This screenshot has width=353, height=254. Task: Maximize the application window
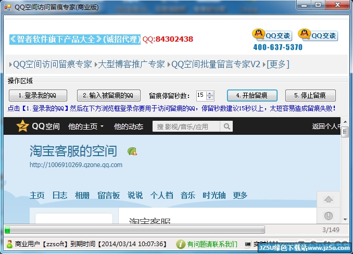(x=318, y=5)
